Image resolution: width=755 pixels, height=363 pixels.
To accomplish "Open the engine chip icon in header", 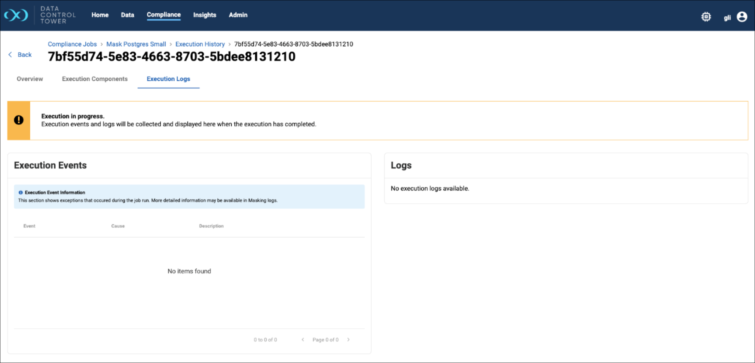I will (706, 17).
